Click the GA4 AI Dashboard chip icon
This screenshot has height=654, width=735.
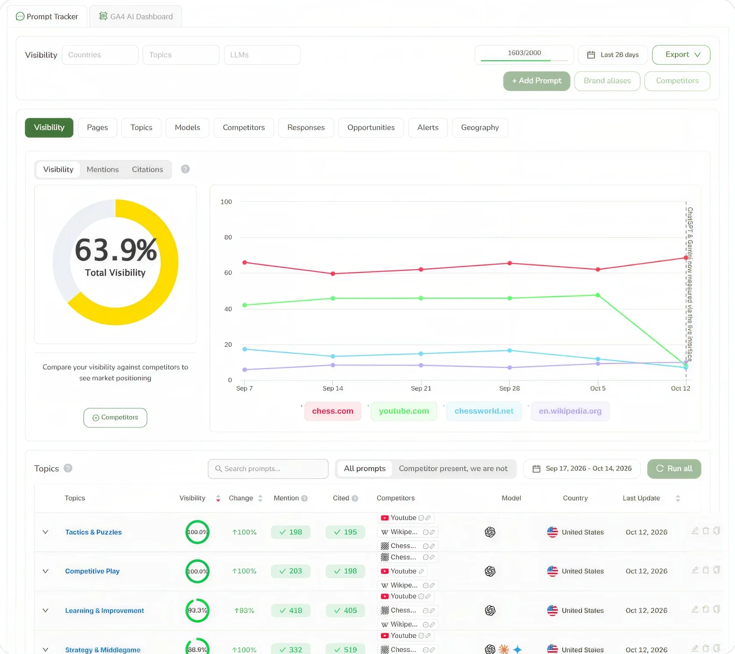click(103, 16)
